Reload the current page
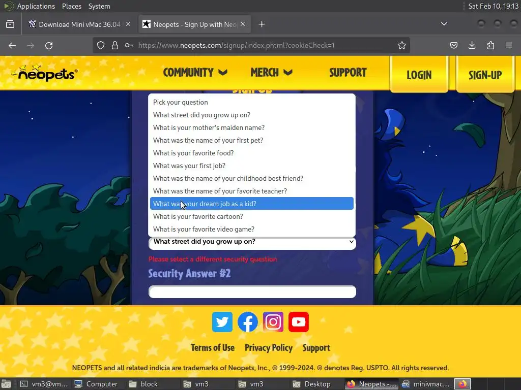 click(x=49, y=45)
